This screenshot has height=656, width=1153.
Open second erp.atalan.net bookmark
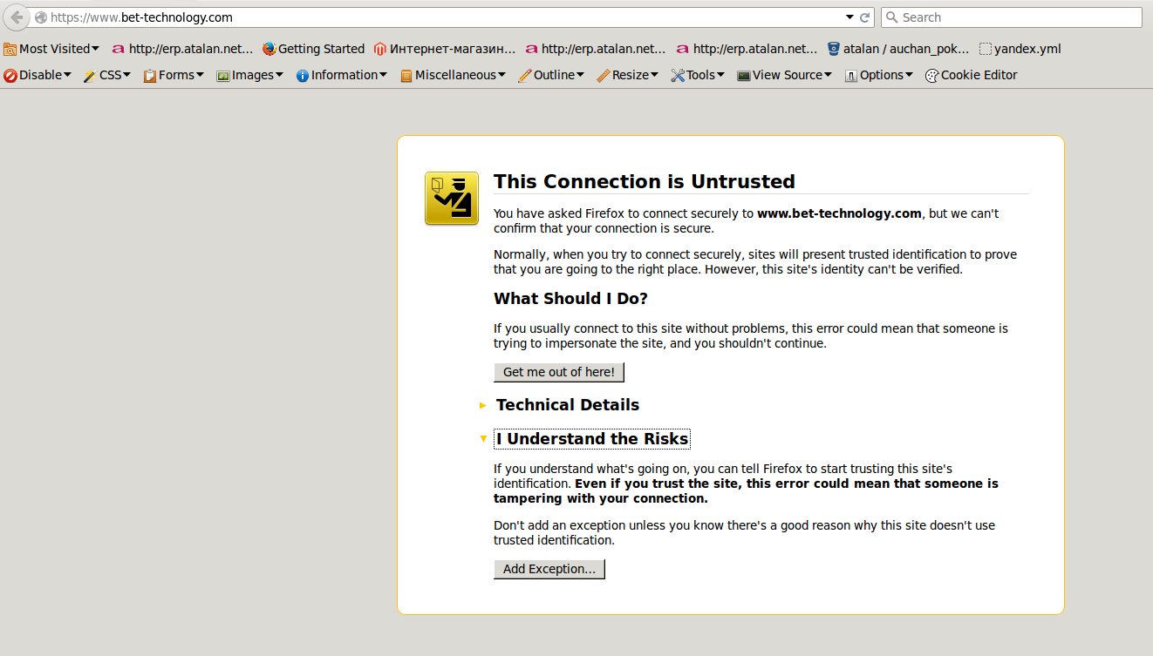pos(596,49)
